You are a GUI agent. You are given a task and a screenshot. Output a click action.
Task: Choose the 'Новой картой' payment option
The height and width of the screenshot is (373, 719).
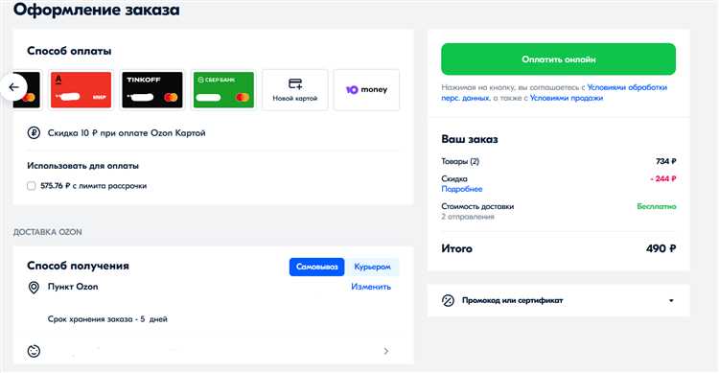click(295, 90)
